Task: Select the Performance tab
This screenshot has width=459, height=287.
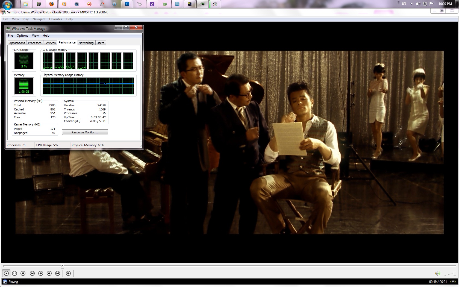Action: 67,42
